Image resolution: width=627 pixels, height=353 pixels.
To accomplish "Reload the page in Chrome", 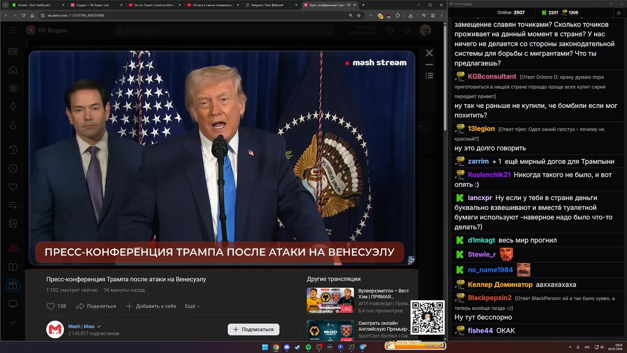I will point(24,15).
